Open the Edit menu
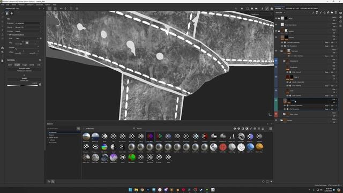Viewport: 343px width, 193px height. click(8, 5)
